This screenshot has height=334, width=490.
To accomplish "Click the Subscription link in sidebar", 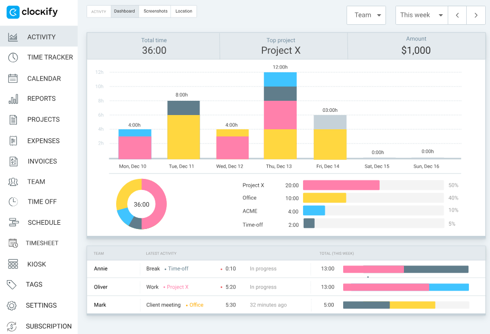I will [13, 326].
